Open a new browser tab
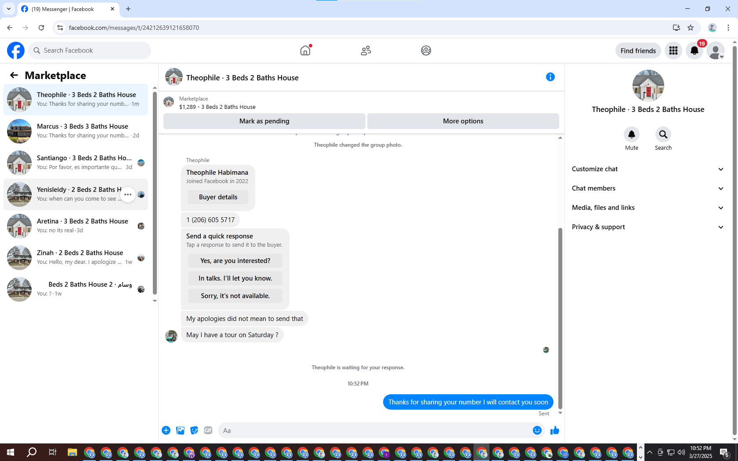Screen dimensions: 738x461 click(x=128, y=9)
